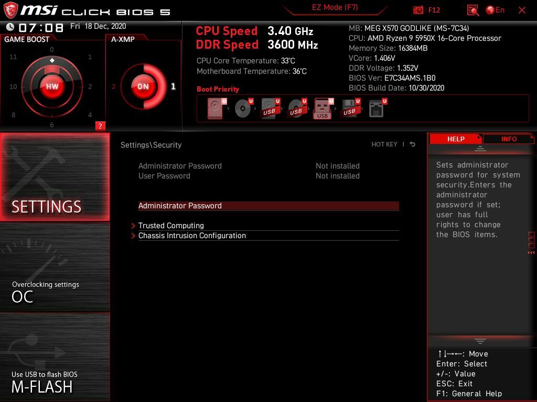Click the triple-arrow side panel expander
This screenshot has height=402, width=537.
coord(531,253)
